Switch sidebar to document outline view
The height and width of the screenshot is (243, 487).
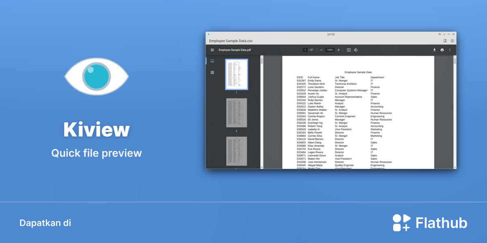212,72
